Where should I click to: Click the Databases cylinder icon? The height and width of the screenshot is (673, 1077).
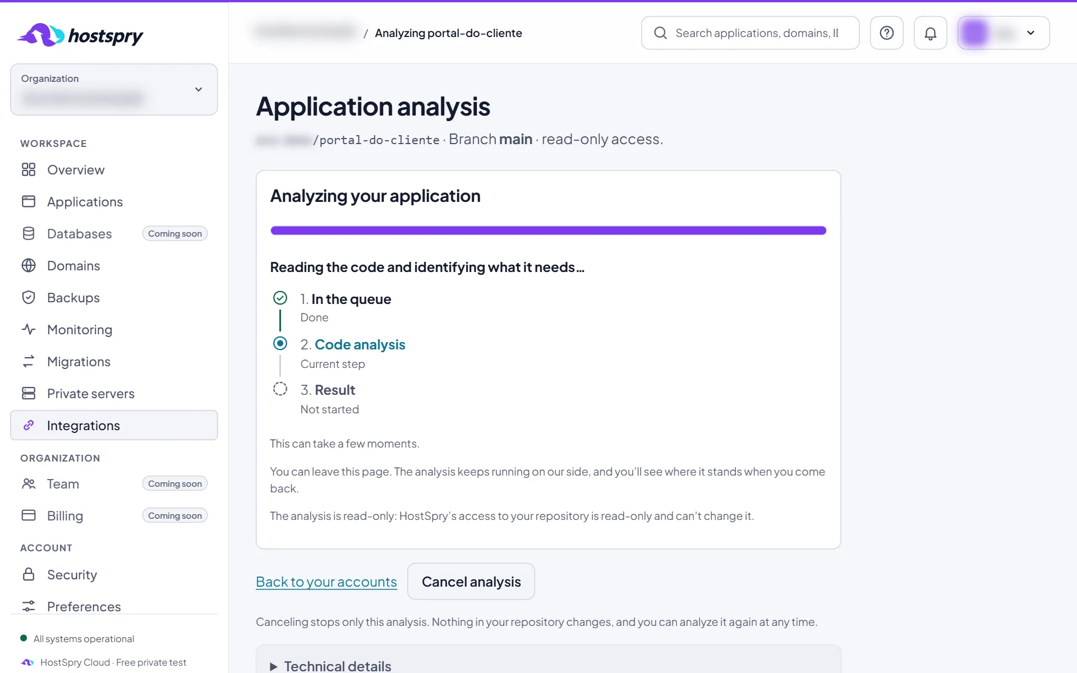click(29, 233)
